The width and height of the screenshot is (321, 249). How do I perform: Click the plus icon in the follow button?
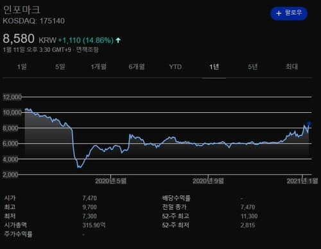[279, 13]
